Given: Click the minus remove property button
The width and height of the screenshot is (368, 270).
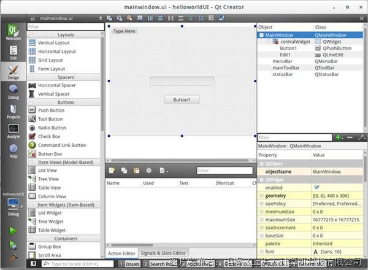Looking at the screenshot, I should point(350,137).
